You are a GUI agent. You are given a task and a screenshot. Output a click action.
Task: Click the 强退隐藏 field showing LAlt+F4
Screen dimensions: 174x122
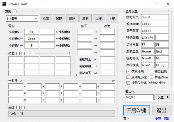coord(148,38)
